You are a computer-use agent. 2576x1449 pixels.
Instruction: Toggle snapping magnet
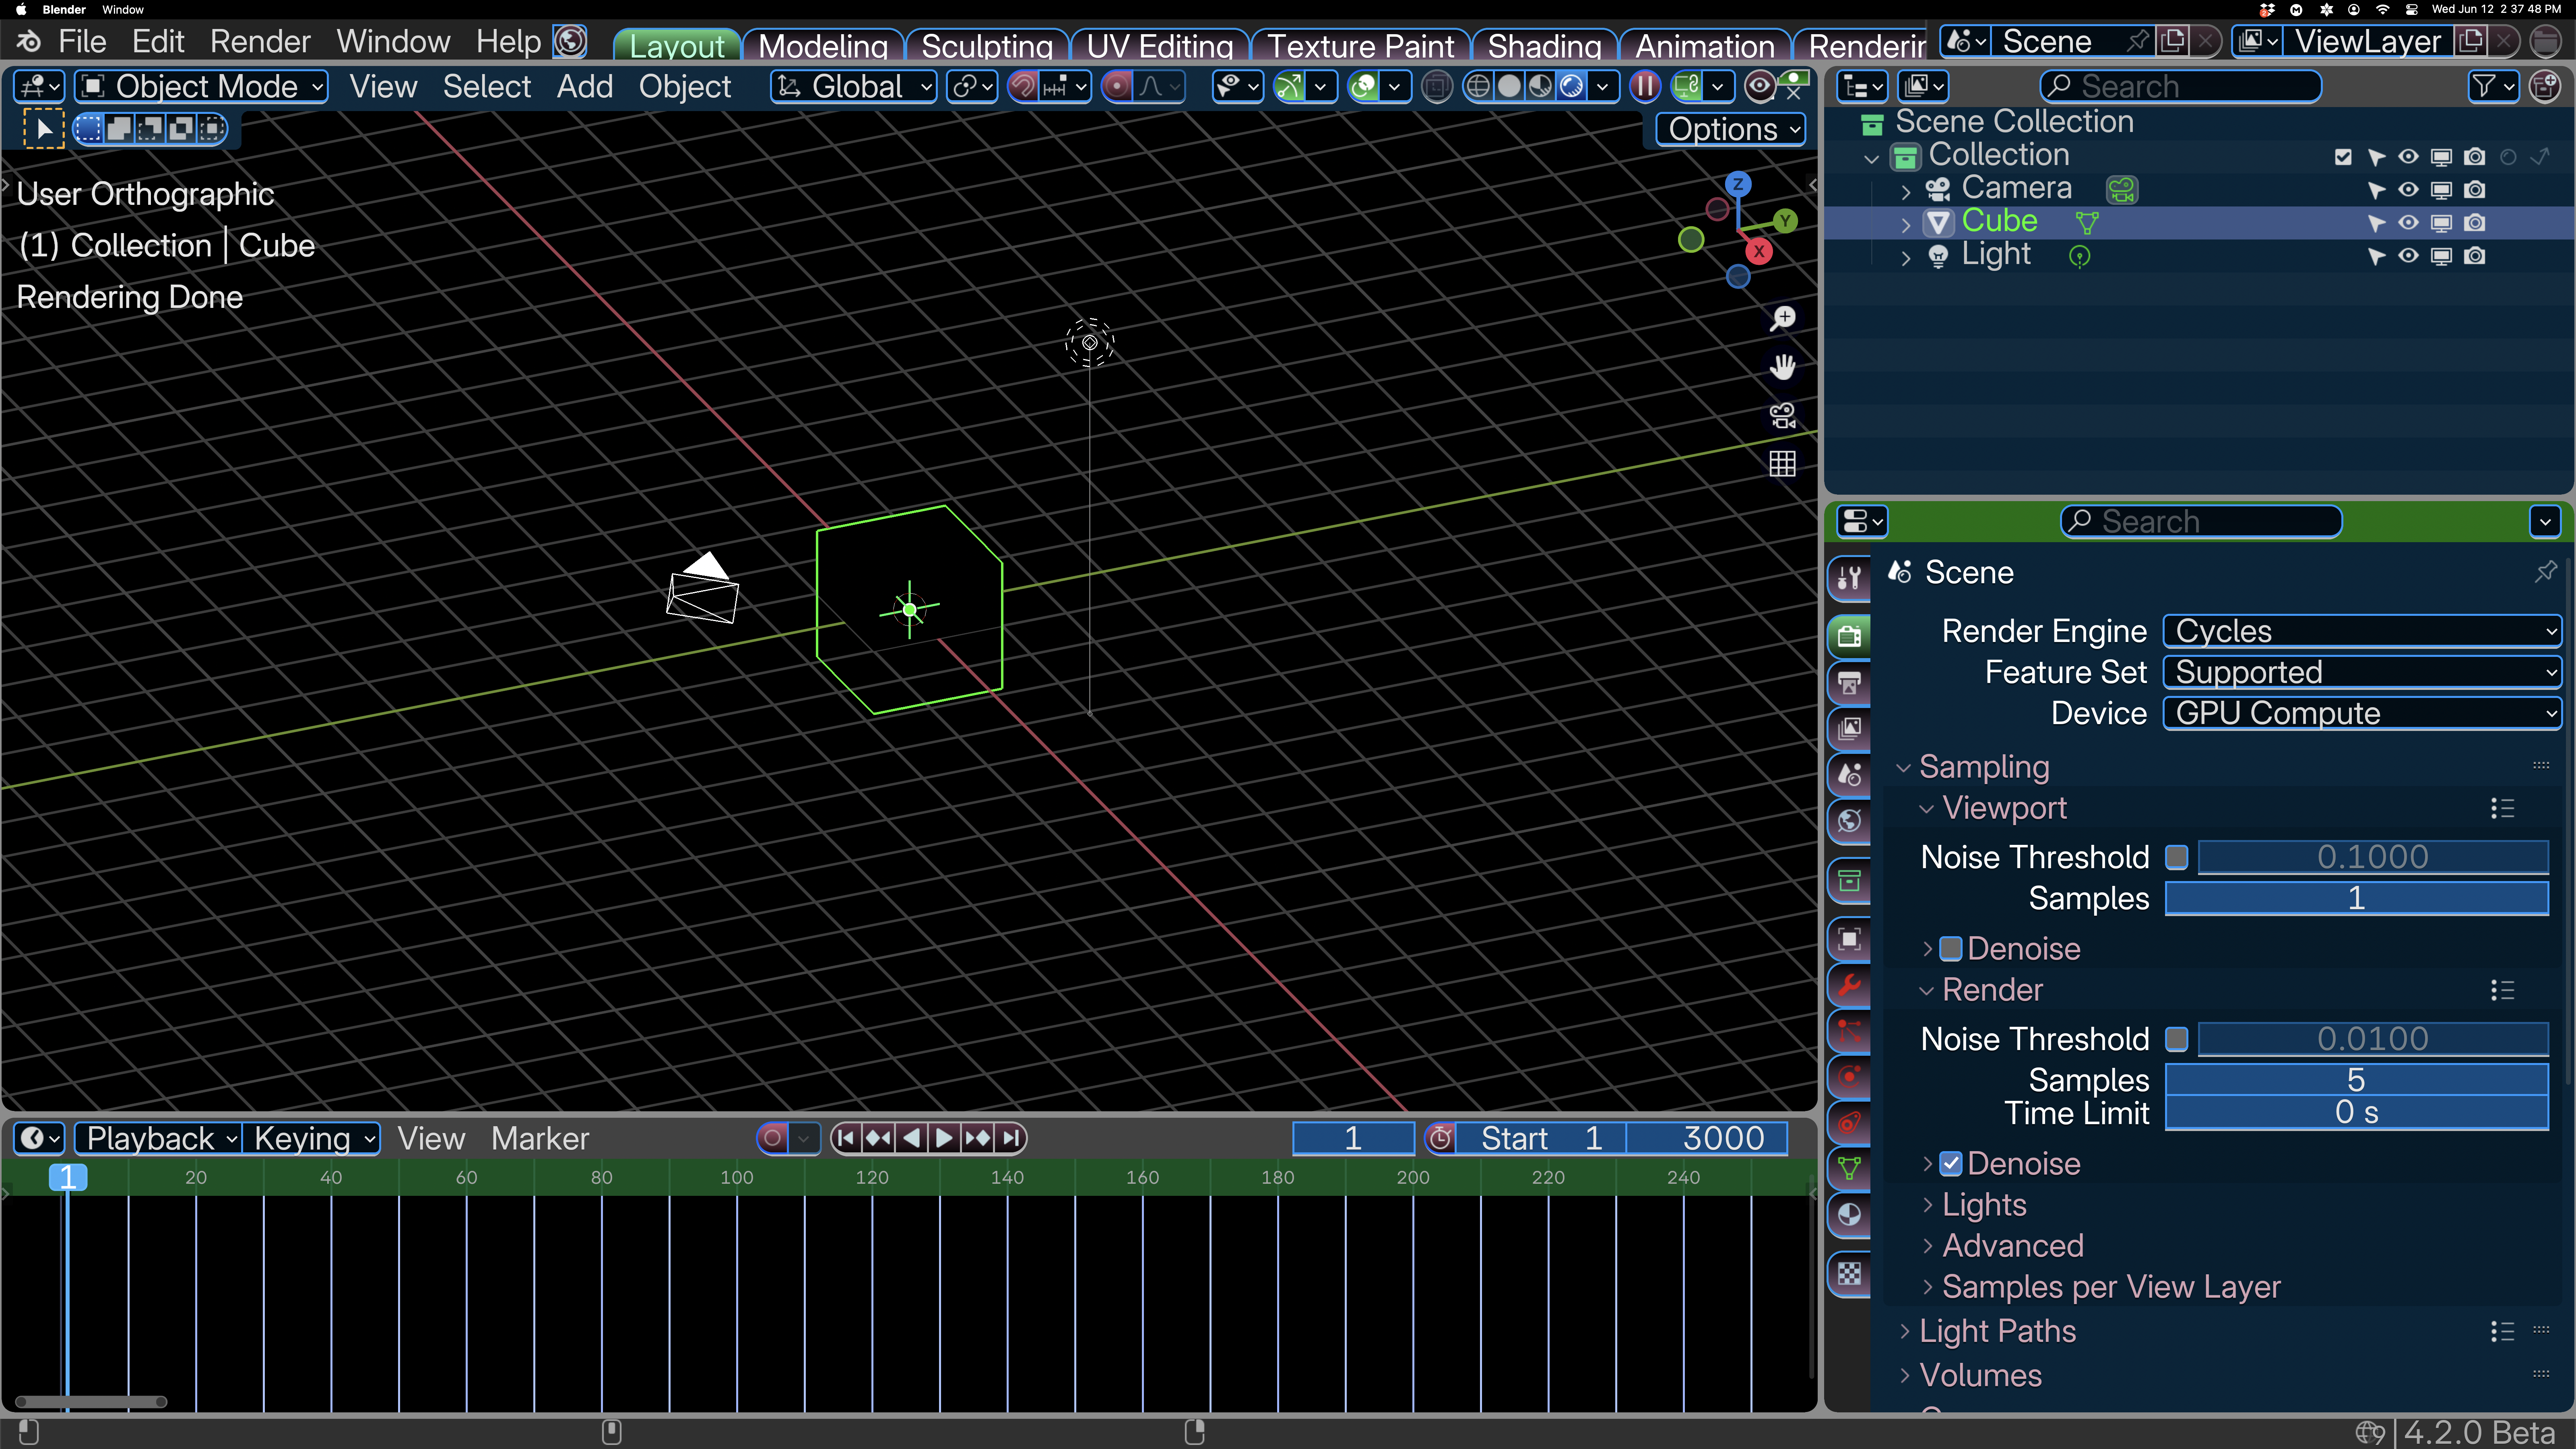1023,87
